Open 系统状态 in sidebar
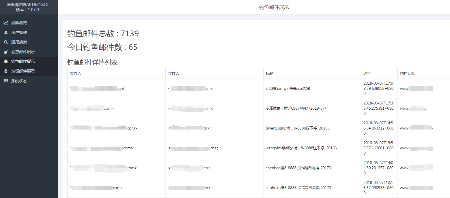 pyautogui.click(x=19, y=81)
